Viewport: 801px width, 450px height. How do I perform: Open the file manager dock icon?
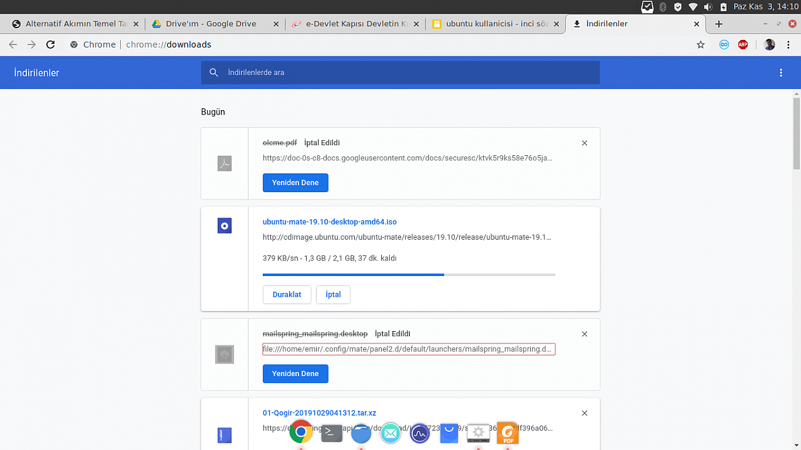[x=361, y=432]
